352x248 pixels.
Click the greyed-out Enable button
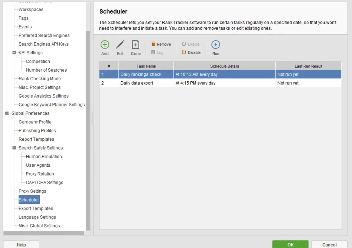point(190,44)
